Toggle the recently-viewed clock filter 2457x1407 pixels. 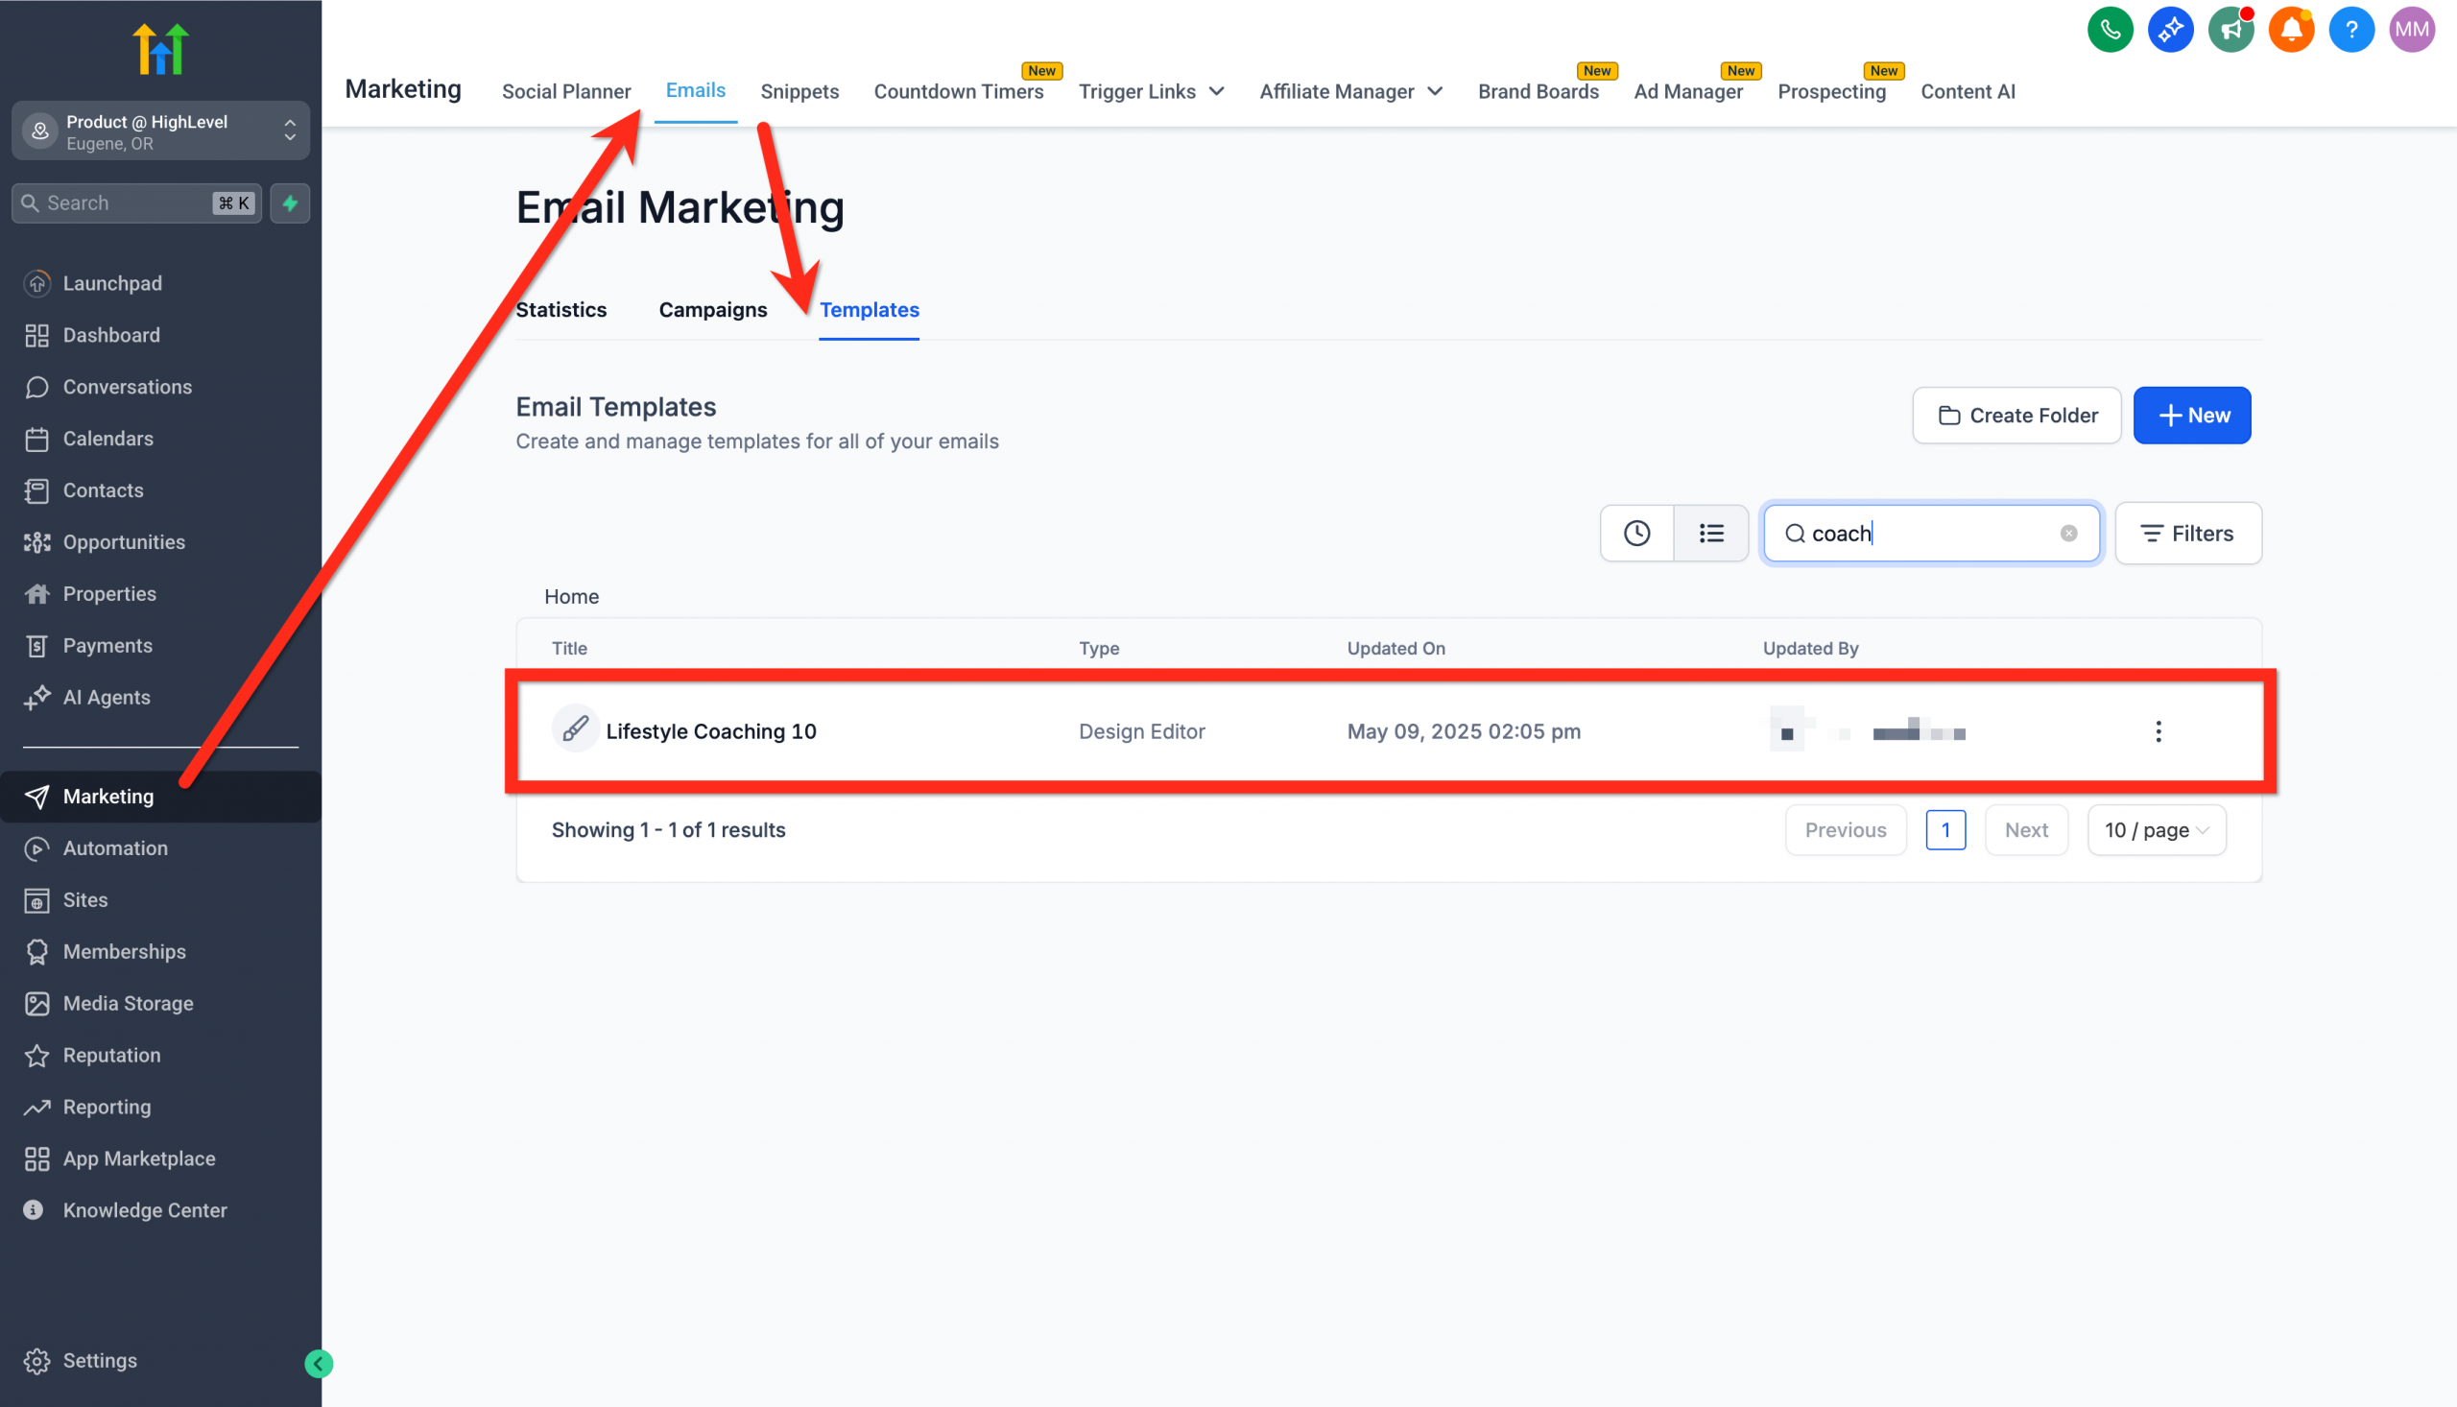(x=1636, y=533)
